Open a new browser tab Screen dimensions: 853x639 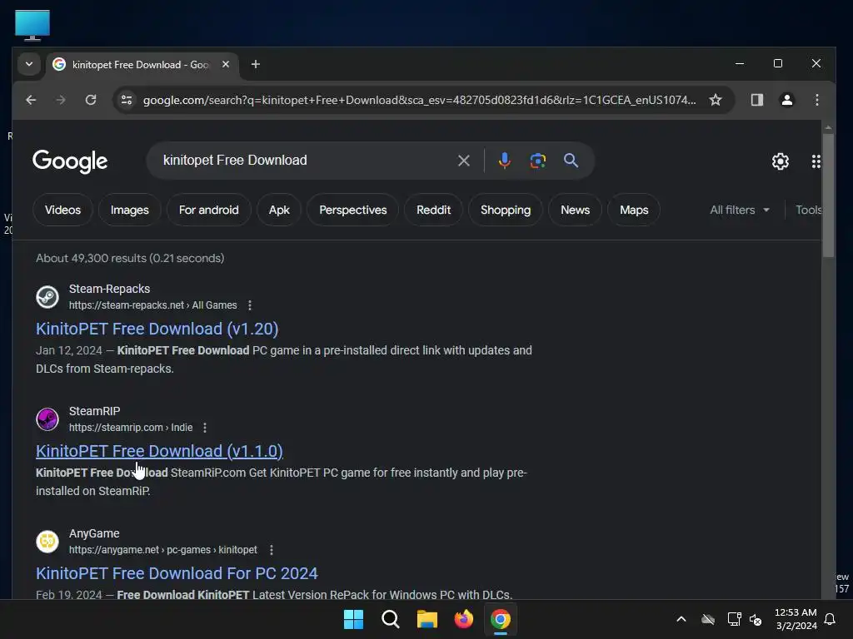click(x=255, y=64)
